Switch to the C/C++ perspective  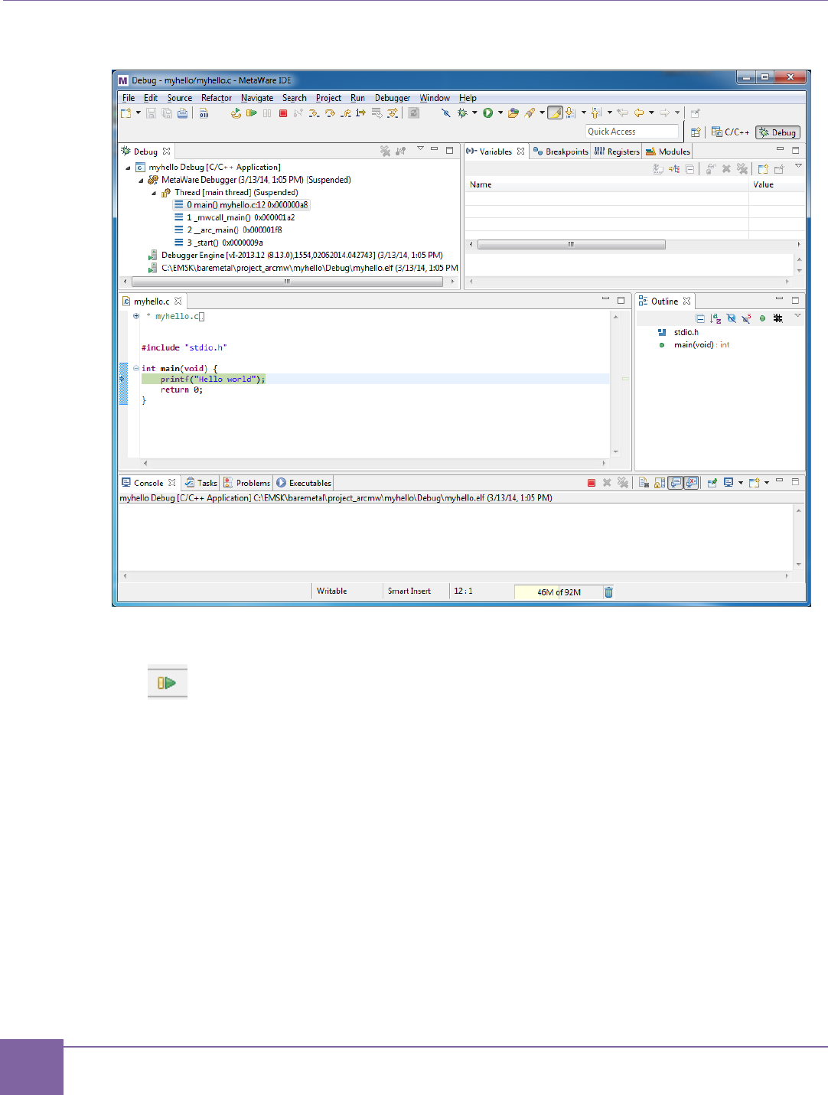coord(730,132)
